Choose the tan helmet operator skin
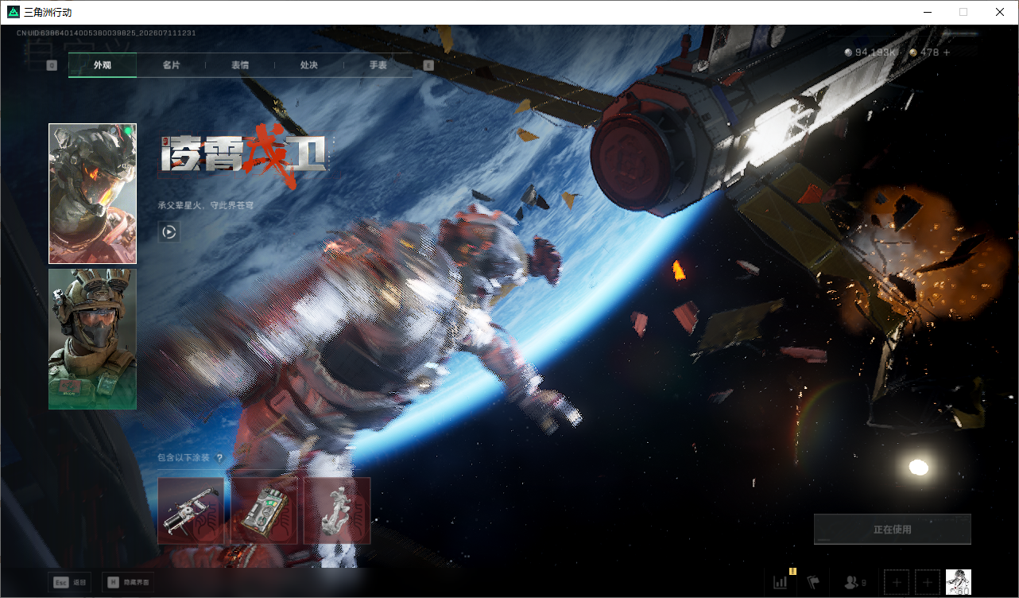Viewport: 1019px width, 598px height. [92, 340]
